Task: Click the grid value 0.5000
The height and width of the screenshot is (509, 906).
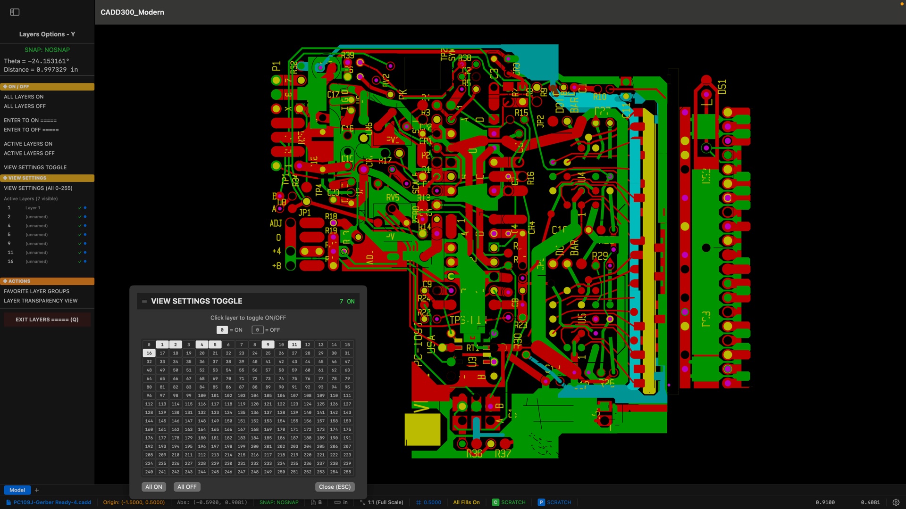Action: [432, 502]
